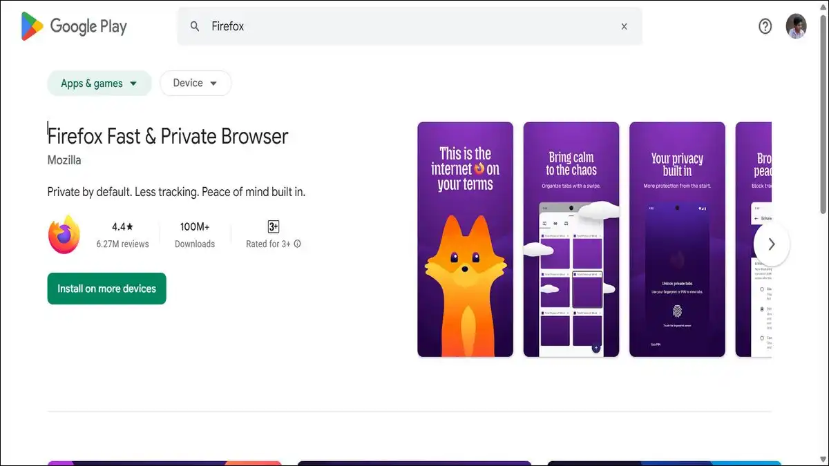Click the 3+ rating badge
Image resolution: width=829 pixels, height=466 pixels.
coord(274,226)
